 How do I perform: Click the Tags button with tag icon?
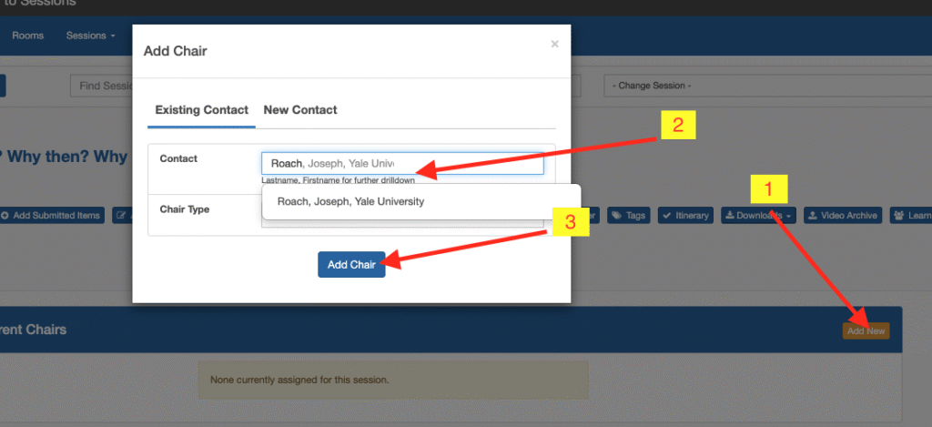click(x=628, y=216)
